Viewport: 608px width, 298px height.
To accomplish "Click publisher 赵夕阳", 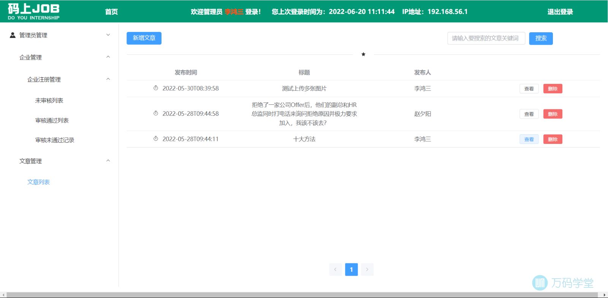I will pyautogui.click(x=423, y=114).
